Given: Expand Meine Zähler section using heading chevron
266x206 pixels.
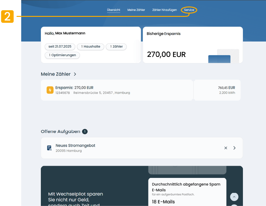Looking at the screenshot, I should tap(75, 74).
